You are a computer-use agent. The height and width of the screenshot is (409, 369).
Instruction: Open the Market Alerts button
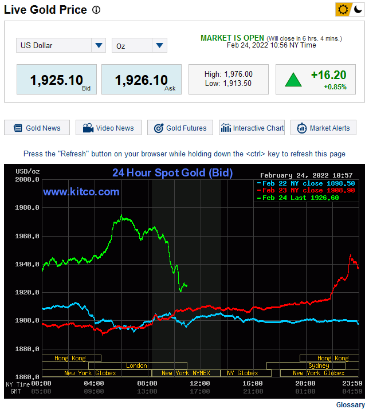[323, 128]
